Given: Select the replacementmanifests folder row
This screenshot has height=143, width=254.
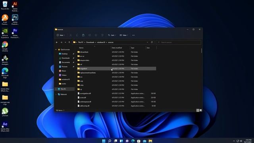Looking at the screenshot, I should coord(116,73).
